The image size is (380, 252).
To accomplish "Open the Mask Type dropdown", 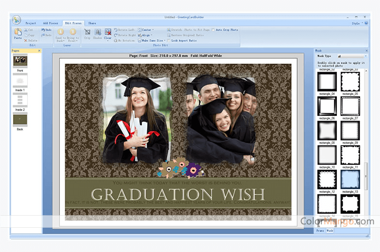I will 351,56.
